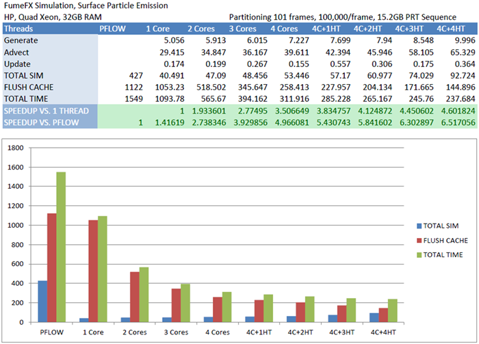Select the TOTAL SIM cell 92.724

click(463, 76)
